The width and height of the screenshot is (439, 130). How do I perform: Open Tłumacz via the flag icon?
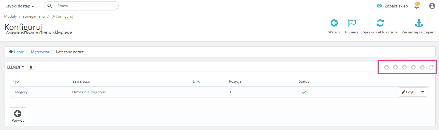[x=351, y=23]
